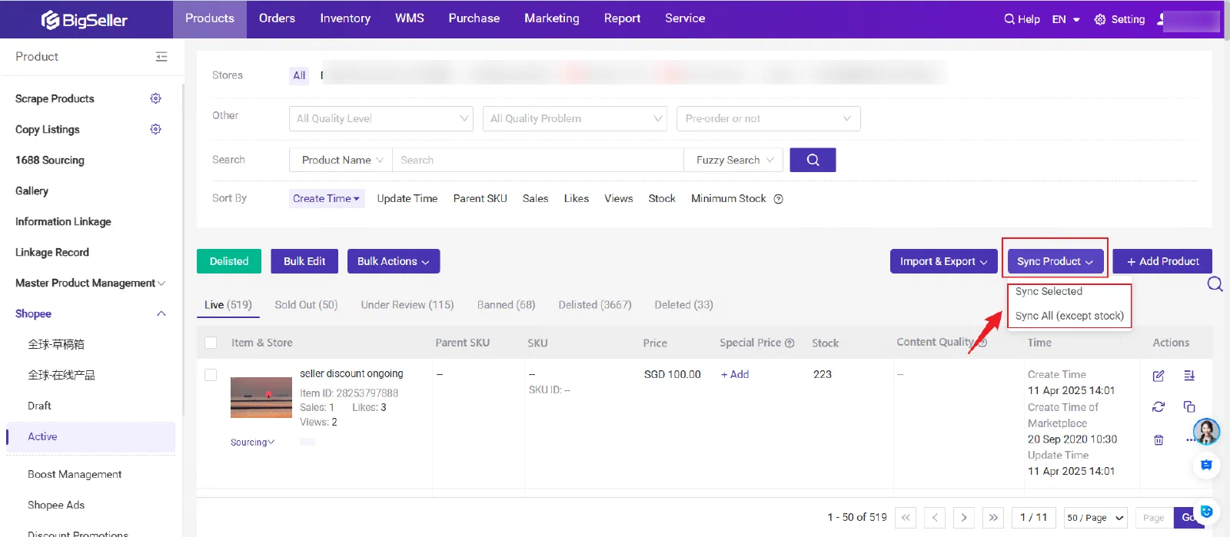Click the + Add special price link

point(735,374)
